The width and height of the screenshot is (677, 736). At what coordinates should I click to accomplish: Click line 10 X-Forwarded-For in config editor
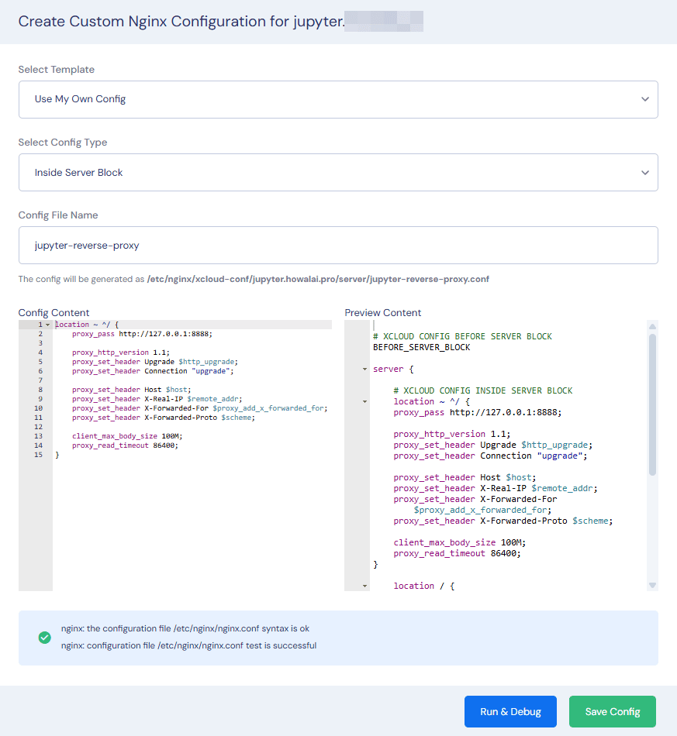[x=199, y=408]
